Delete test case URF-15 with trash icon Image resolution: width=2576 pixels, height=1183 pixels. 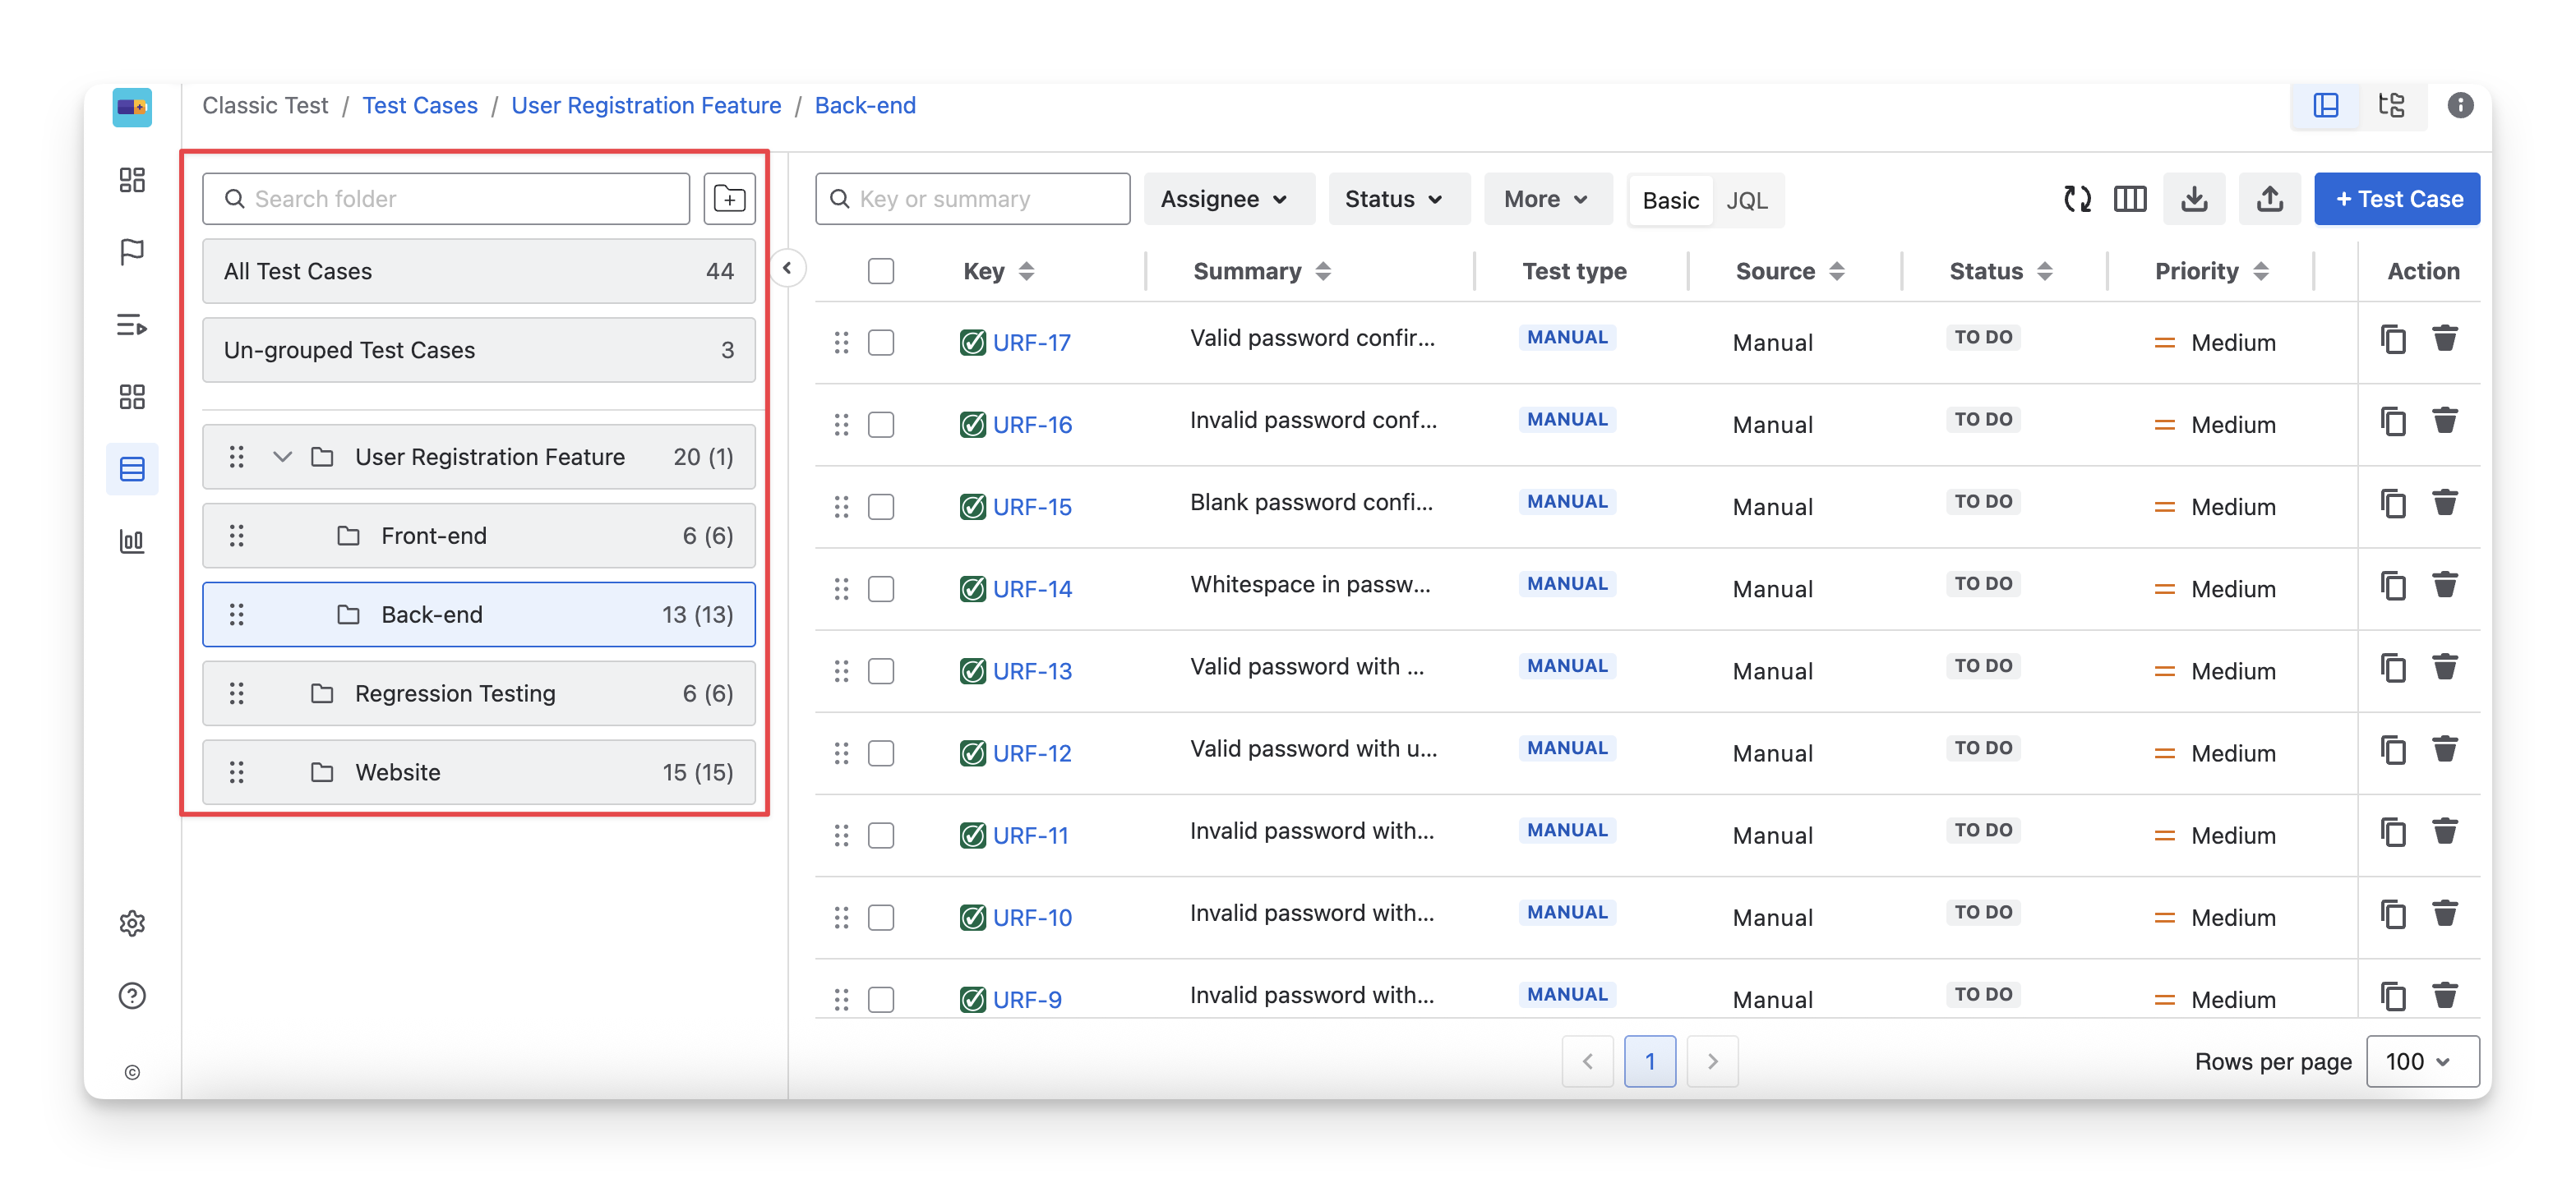click(x=2445, y=503)
